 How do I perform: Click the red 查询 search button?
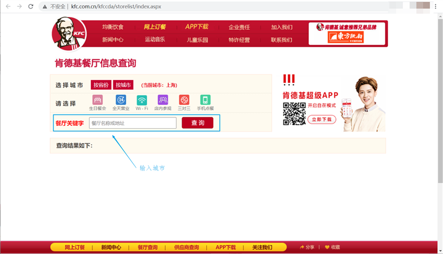[197, 122]
